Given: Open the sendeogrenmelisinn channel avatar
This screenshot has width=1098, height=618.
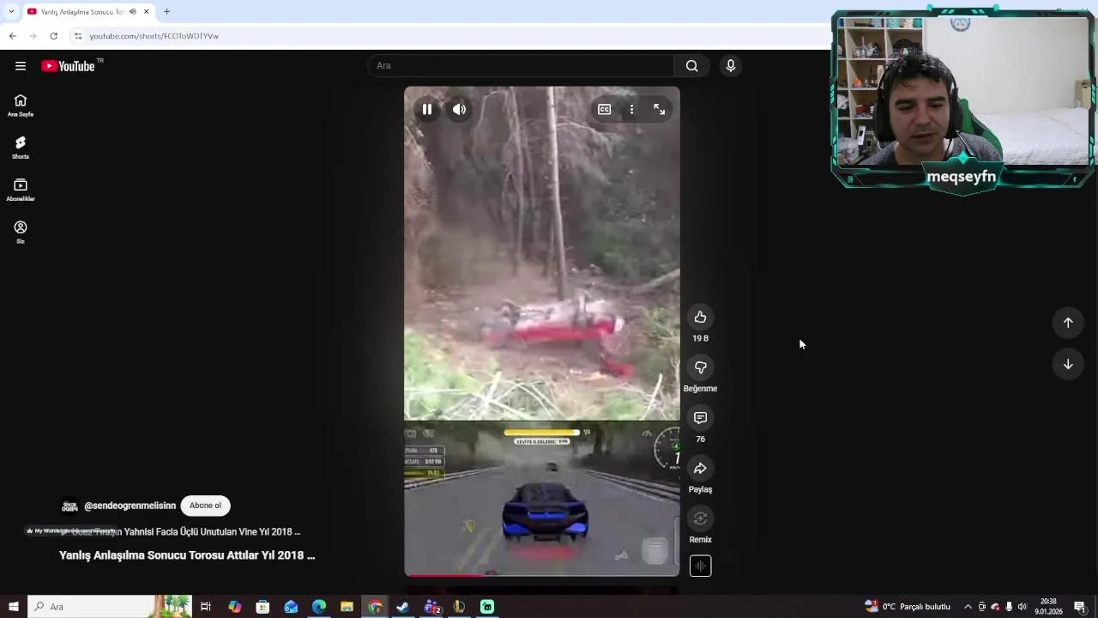Looking at the screenshot, I should pos(69,506).
